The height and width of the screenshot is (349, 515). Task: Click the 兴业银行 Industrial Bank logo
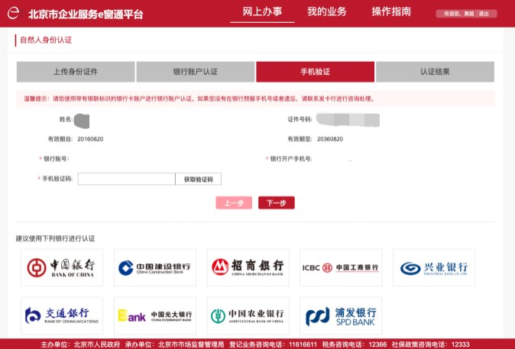point(434,267)
